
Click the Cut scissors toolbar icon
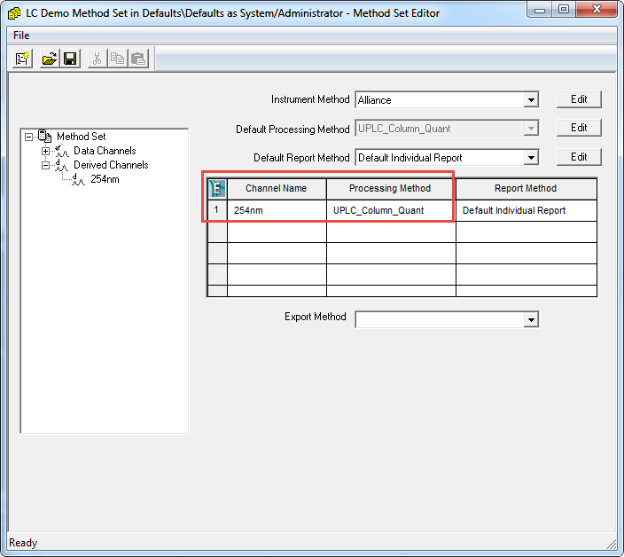click(97, 59)
